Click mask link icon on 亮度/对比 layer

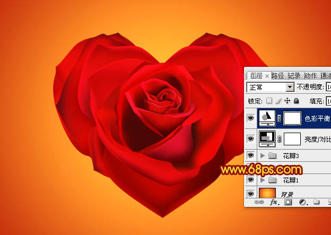[x=279, y=139]
